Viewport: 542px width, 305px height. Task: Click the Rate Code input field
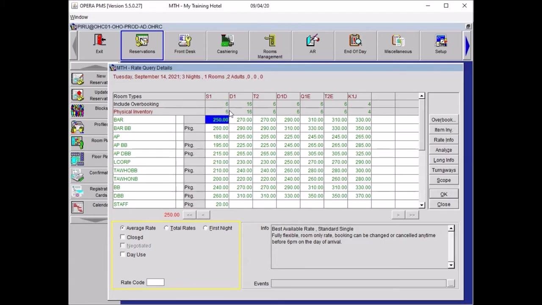155,282
